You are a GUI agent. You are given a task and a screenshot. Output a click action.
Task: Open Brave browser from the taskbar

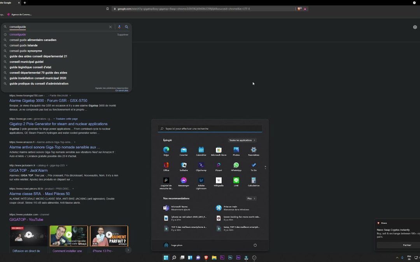[206, 257]
